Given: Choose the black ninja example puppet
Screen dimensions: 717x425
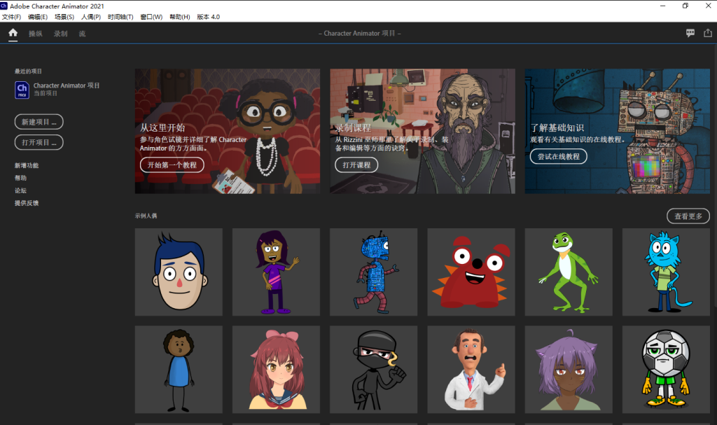Looking at the screenshot, I should [374, 369].
